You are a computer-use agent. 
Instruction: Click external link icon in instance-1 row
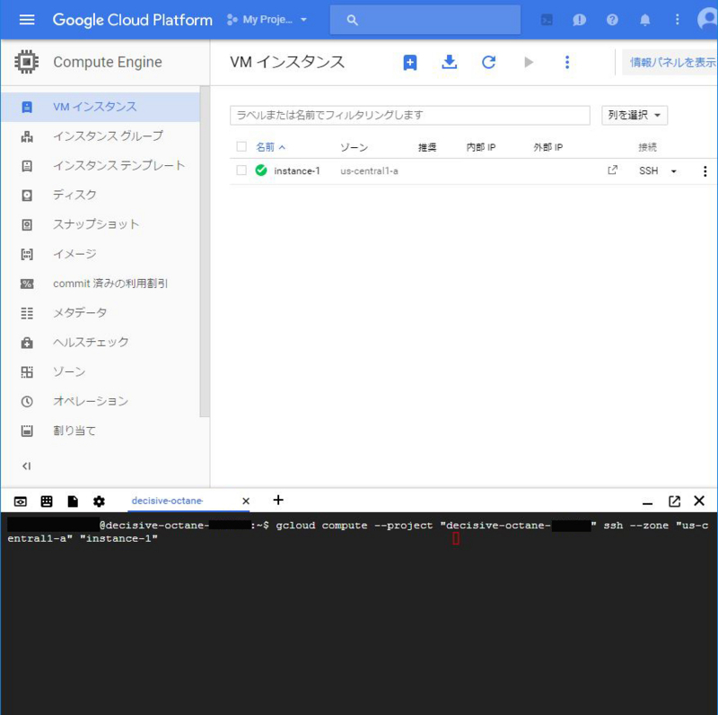[612, 170]
